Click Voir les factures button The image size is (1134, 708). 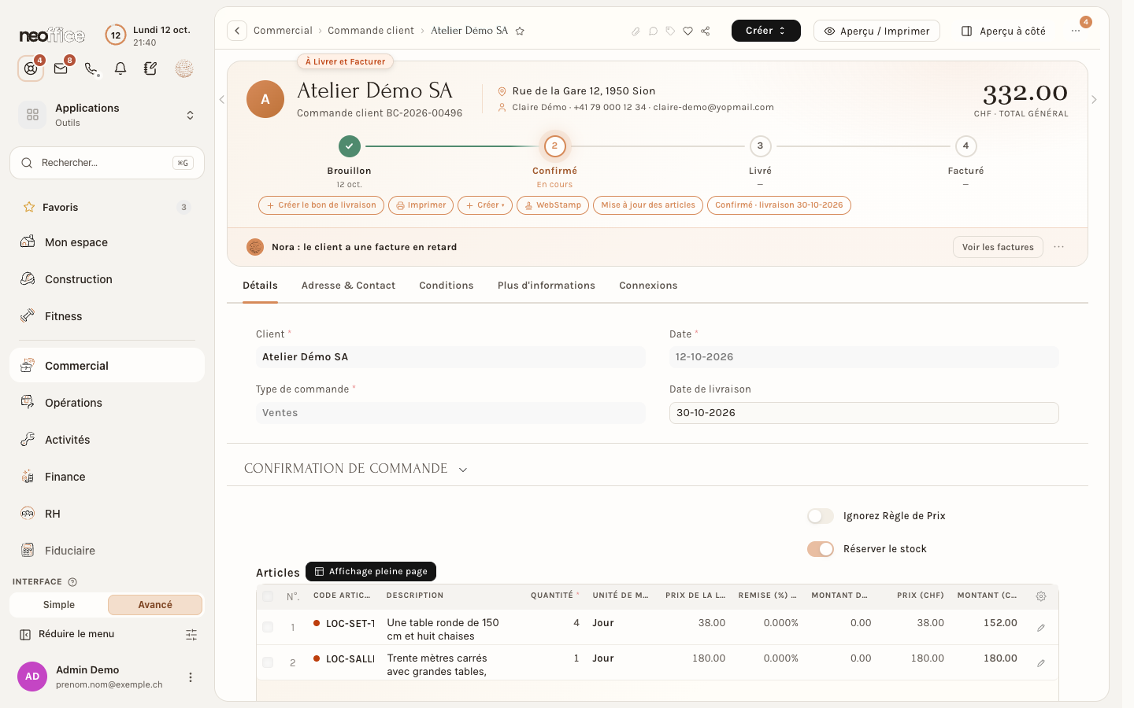(998, 247)
